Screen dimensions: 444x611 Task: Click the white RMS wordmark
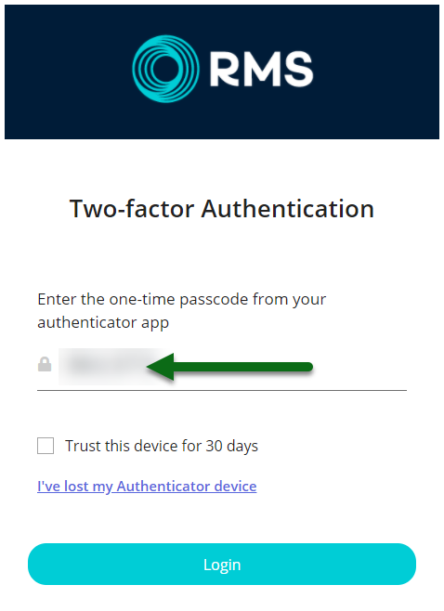(x=262, y=70)
